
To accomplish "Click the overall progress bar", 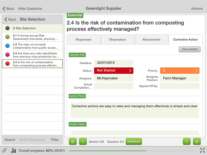I will pos(133,151).
